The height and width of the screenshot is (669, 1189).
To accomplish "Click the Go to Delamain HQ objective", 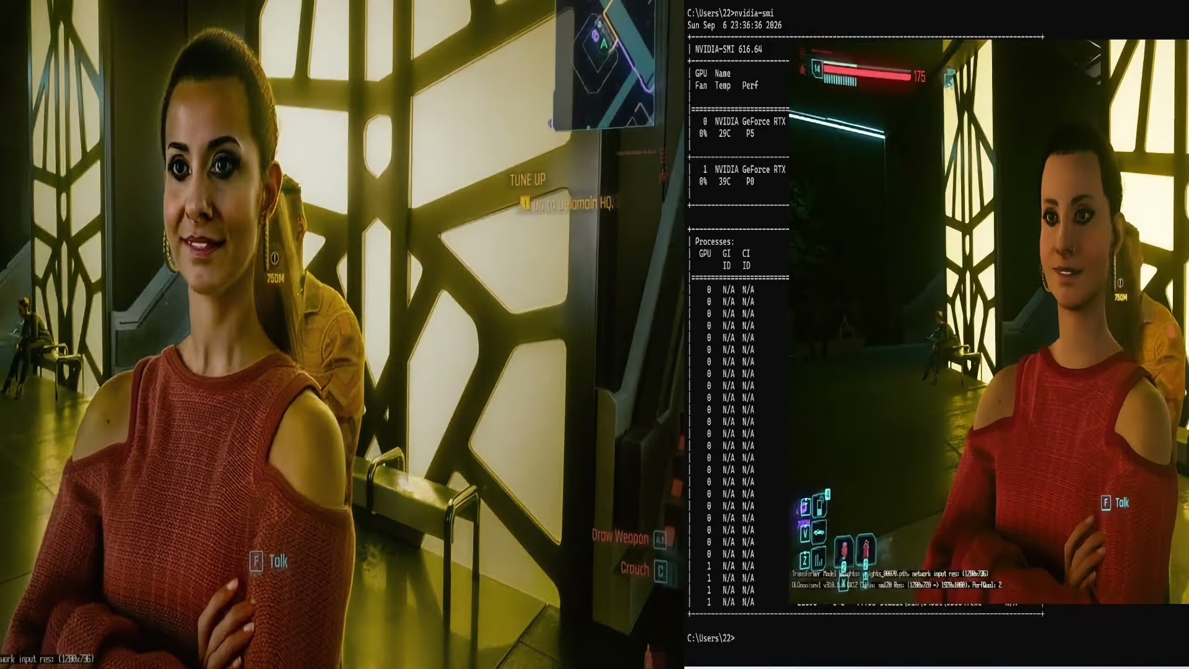I will tap(573, 204).
